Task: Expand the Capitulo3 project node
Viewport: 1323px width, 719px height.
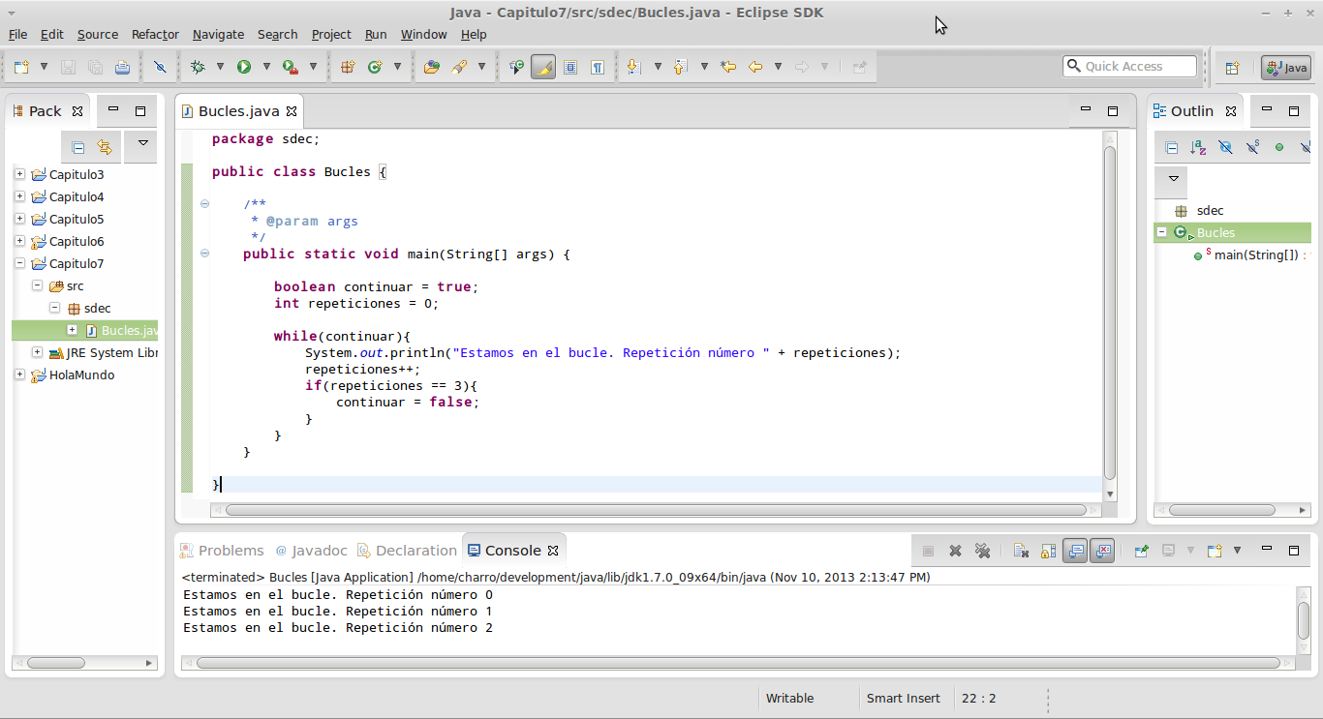Action: 19,174
